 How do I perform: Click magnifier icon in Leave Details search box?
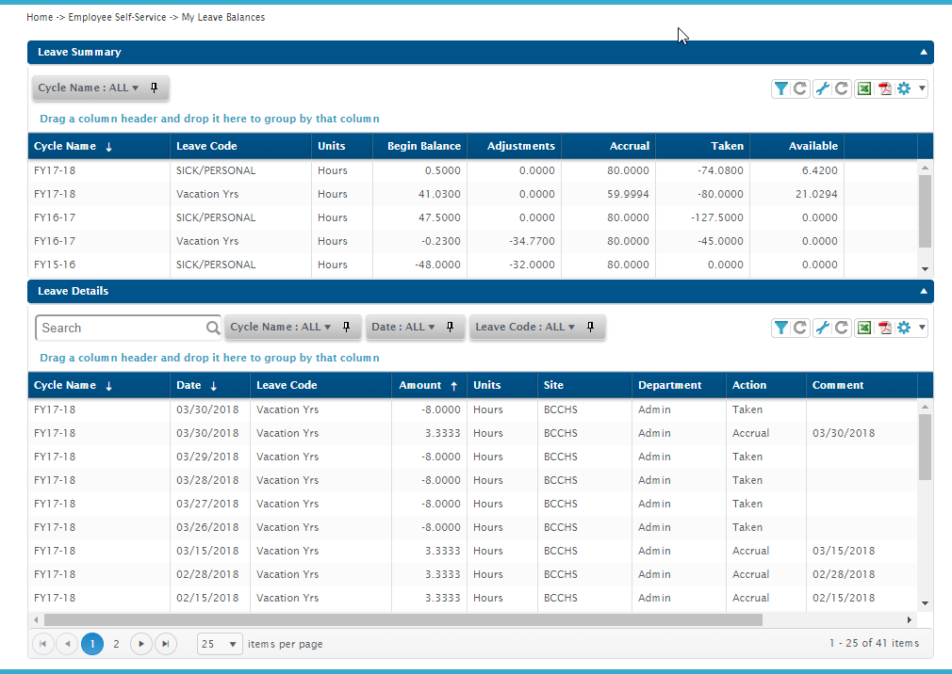212,328
